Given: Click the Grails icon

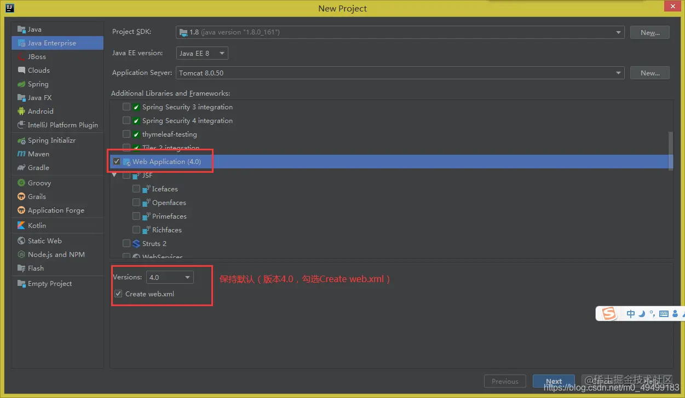Looking at the screenshot, I should click(x=21, y=197).
